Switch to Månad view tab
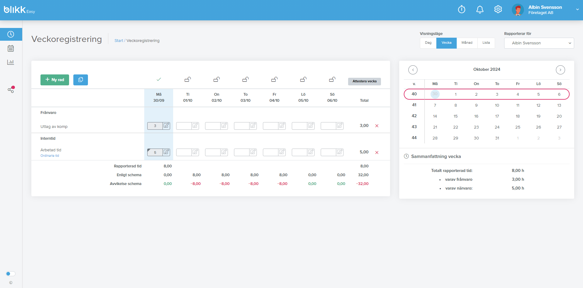This screenshot has width=583, height=288. [467, 43]
